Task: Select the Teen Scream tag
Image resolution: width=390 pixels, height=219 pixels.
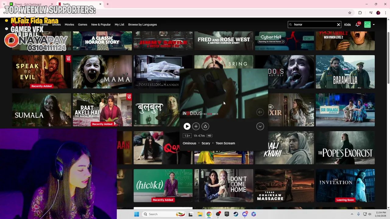Action: (225, 143)
